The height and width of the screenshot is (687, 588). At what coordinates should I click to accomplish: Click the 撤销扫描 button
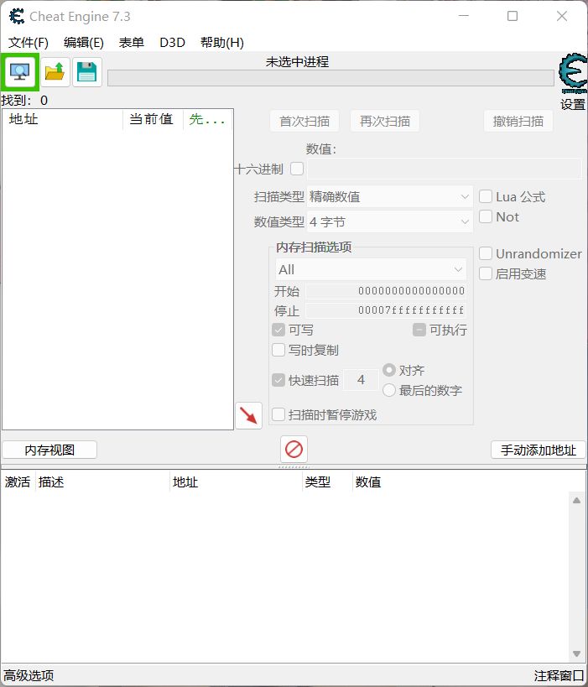tap(518, 121)
